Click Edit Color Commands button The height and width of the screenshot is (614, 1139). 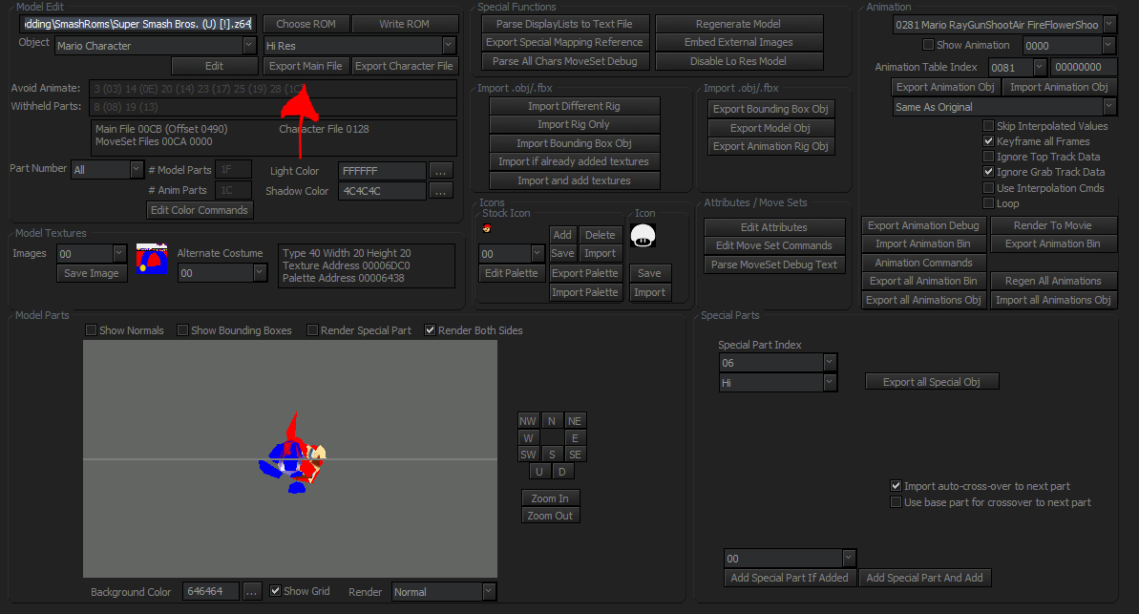click(199, 210)
